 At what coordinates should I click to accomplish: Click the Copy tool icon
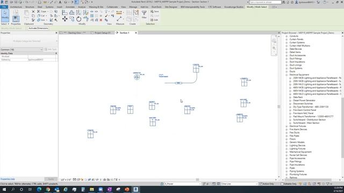tap(71, 19)
